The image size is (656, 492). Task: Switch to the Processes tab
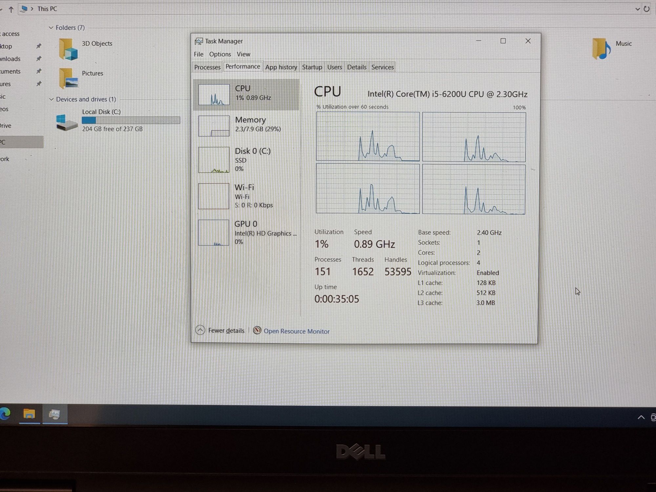tap(207, 67)
